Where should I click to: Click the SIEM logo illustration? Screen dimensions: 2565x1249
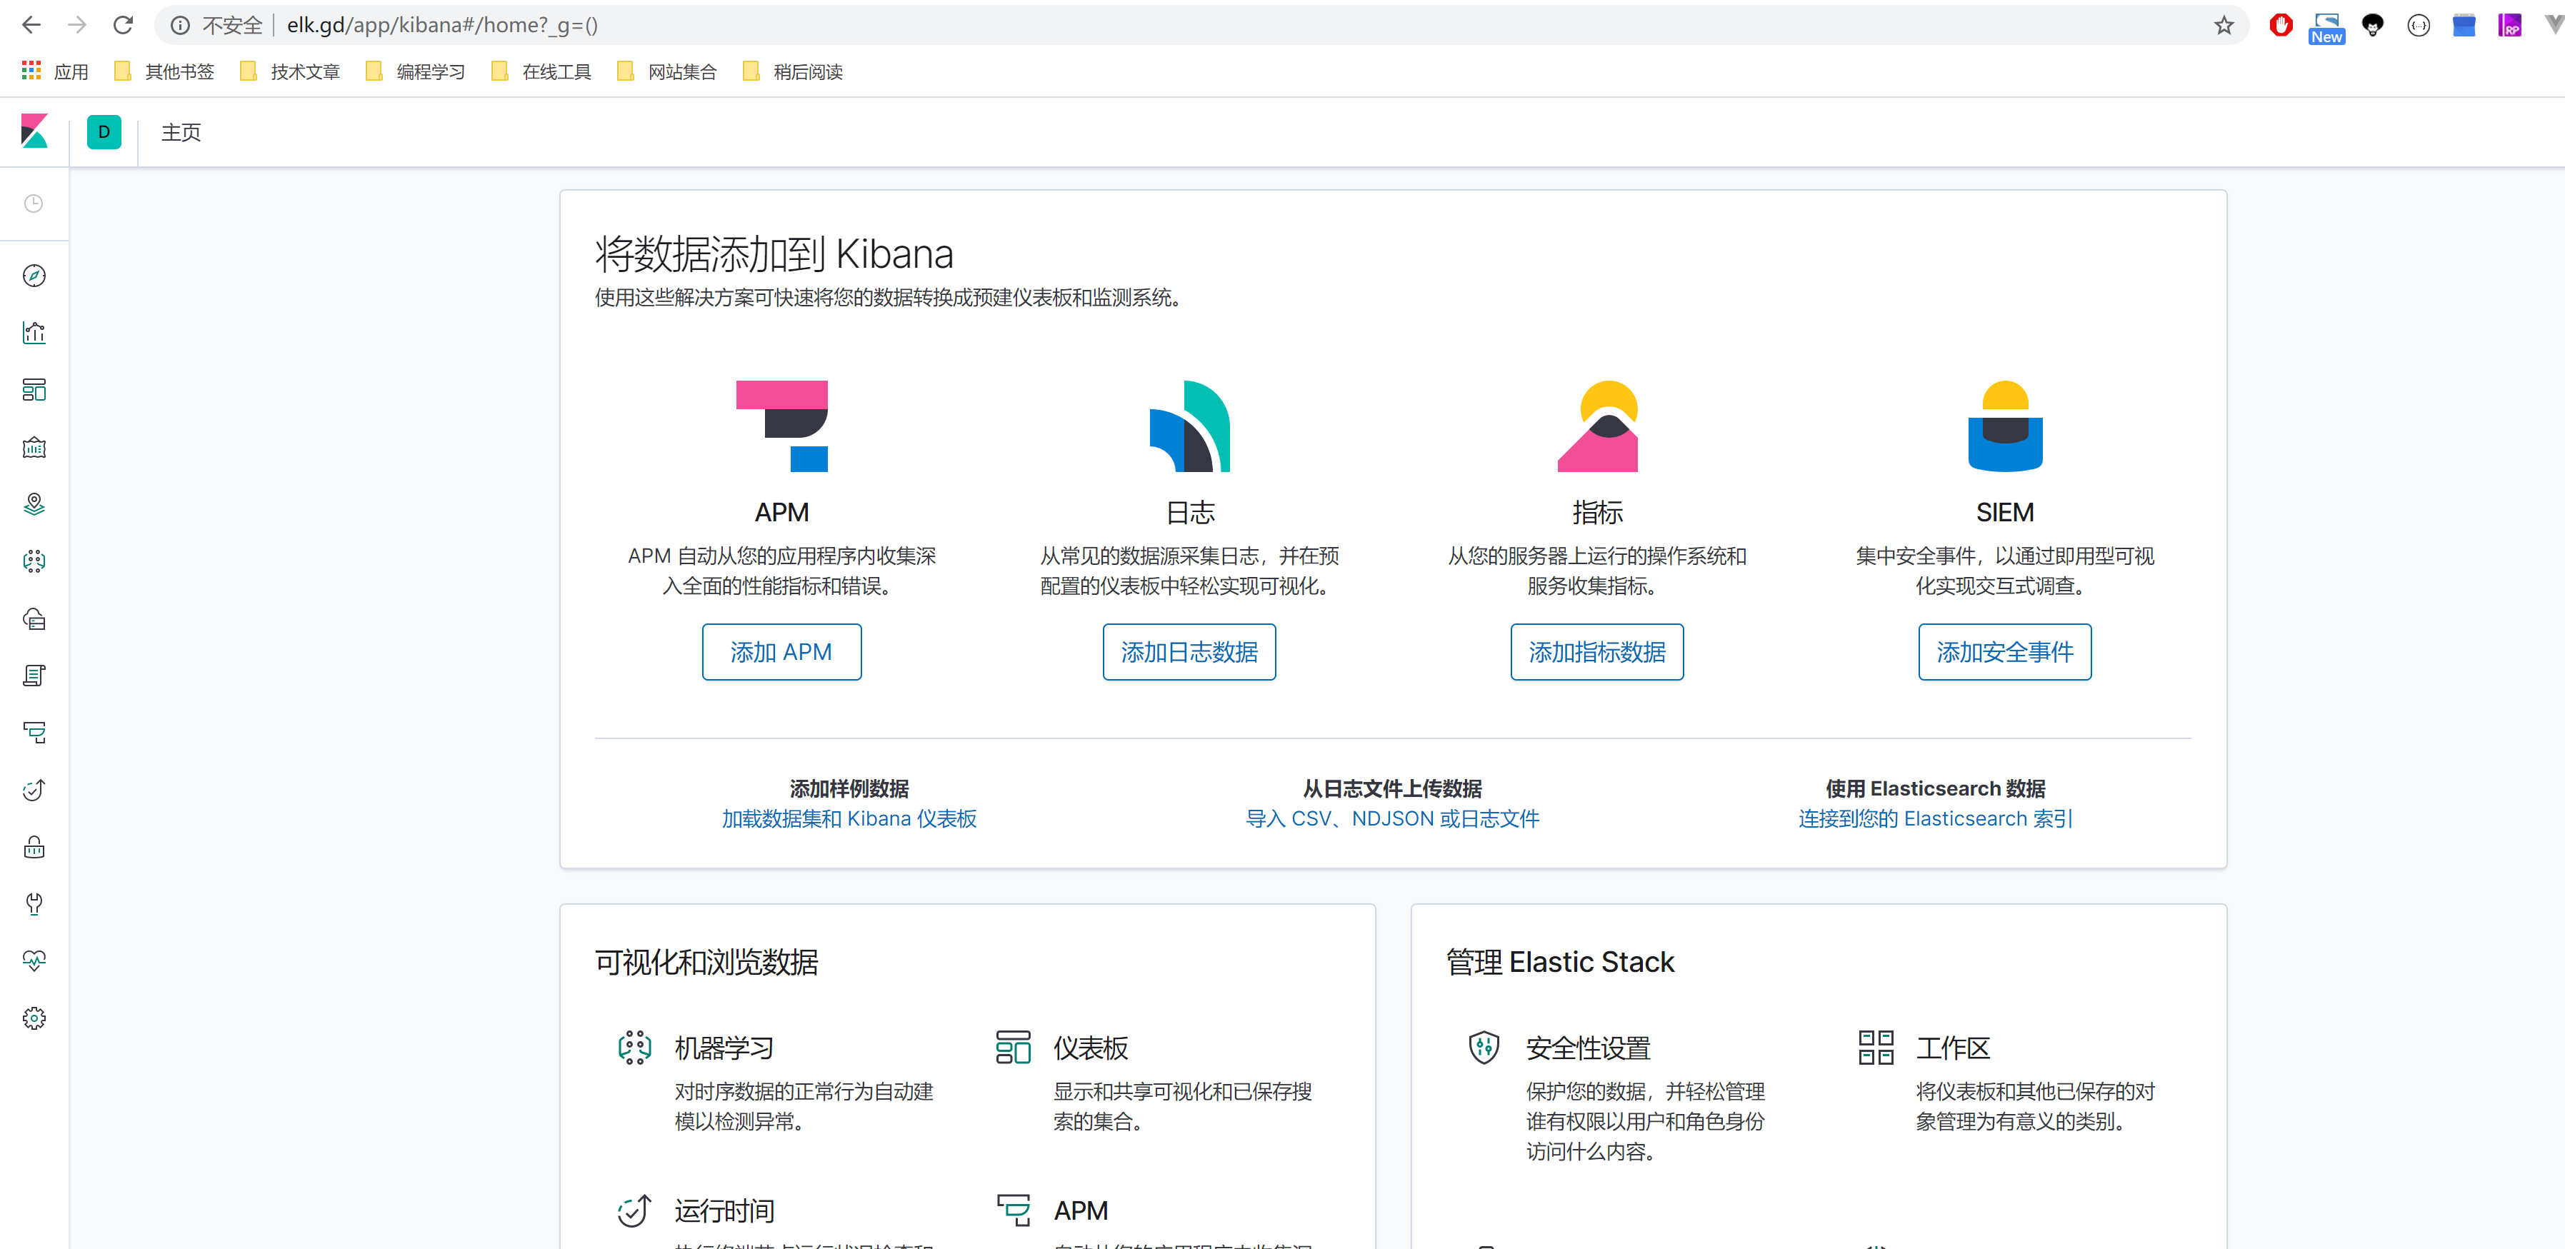click(2006, 426)
